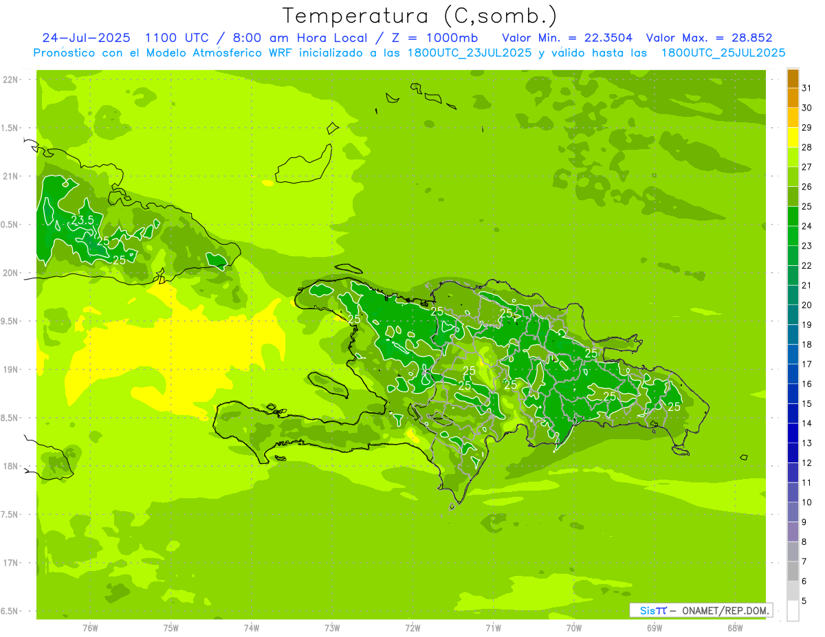Click the '68W' longitude axis label

coord(735,628)
